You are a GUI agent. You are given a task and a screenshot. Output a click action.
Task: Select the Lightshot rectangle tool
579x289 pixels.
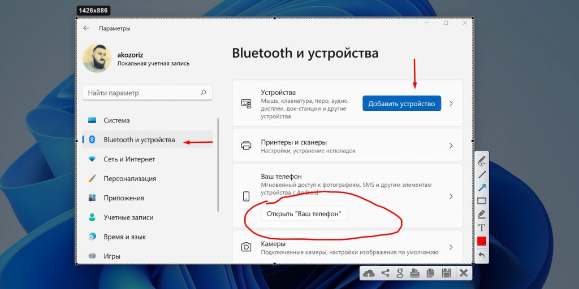[482, 201]
